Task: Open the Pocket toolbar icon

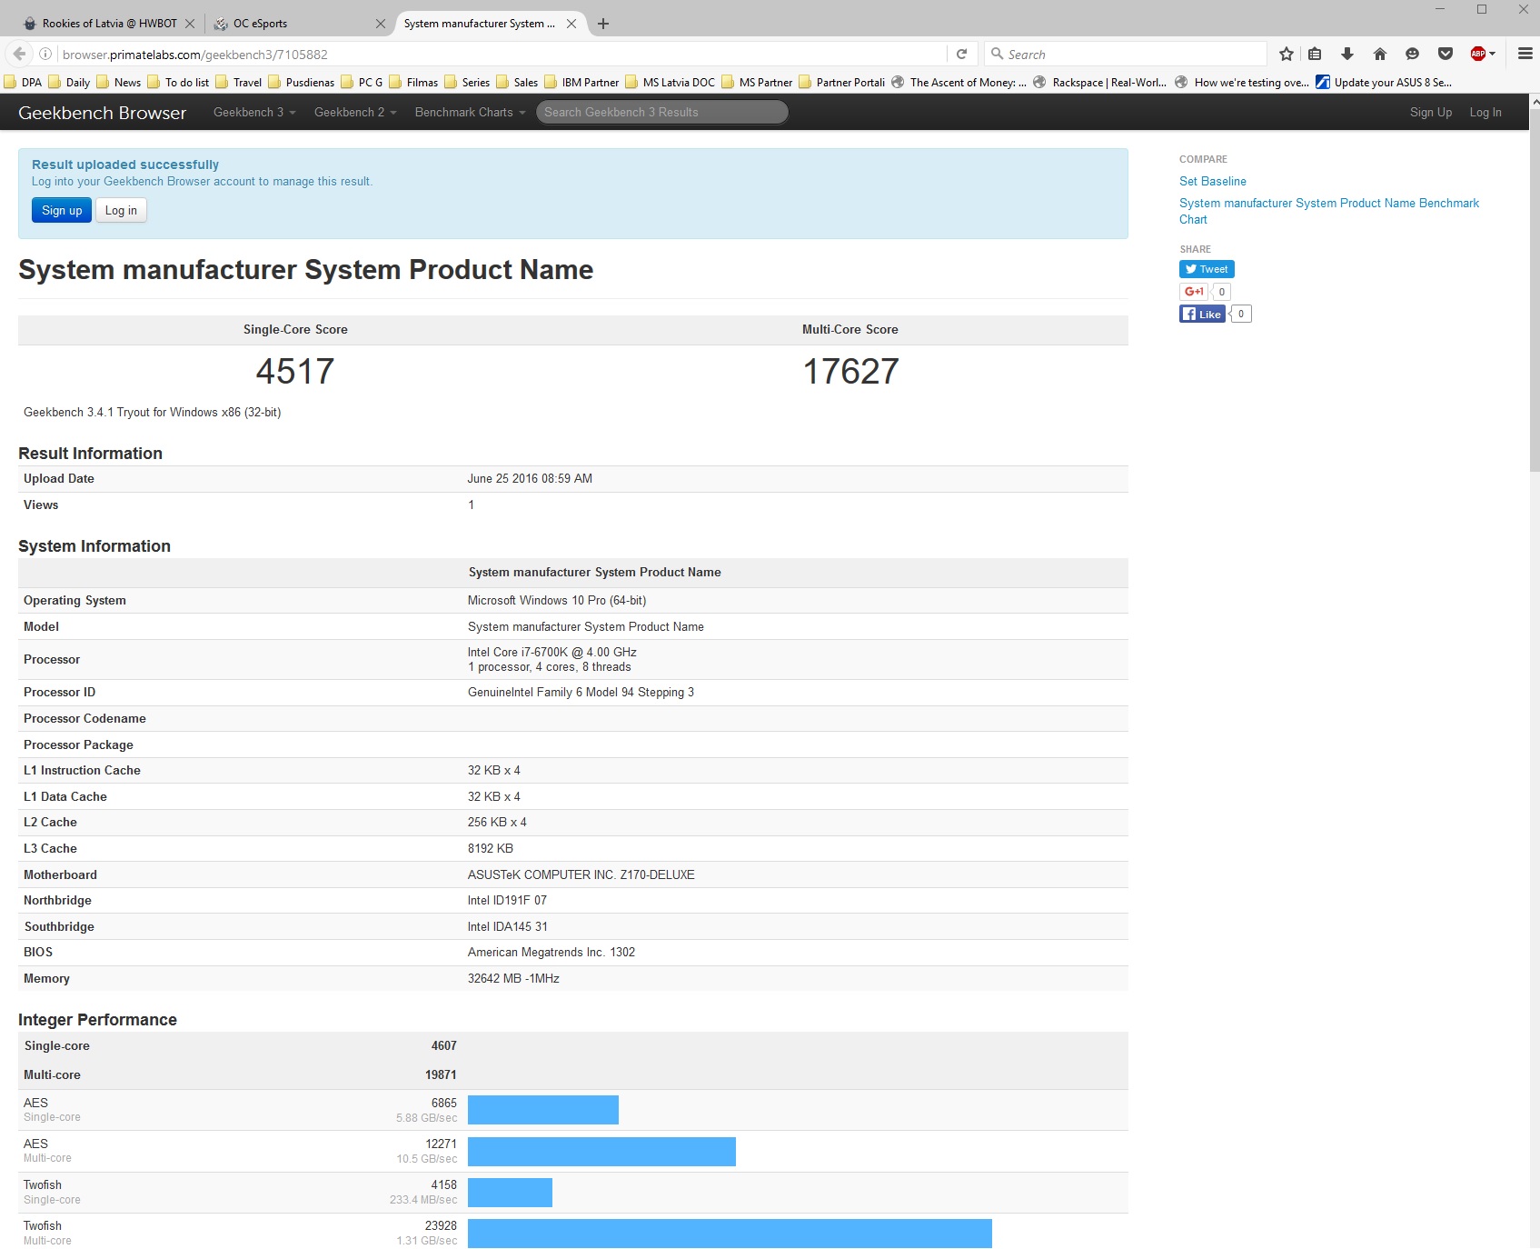Action: click(1446, 54)
